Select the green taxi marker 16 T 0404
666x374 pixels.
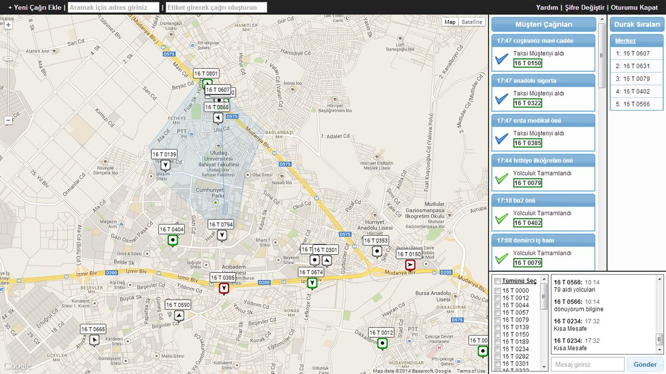pyautogui.click(x=173, y=240)
